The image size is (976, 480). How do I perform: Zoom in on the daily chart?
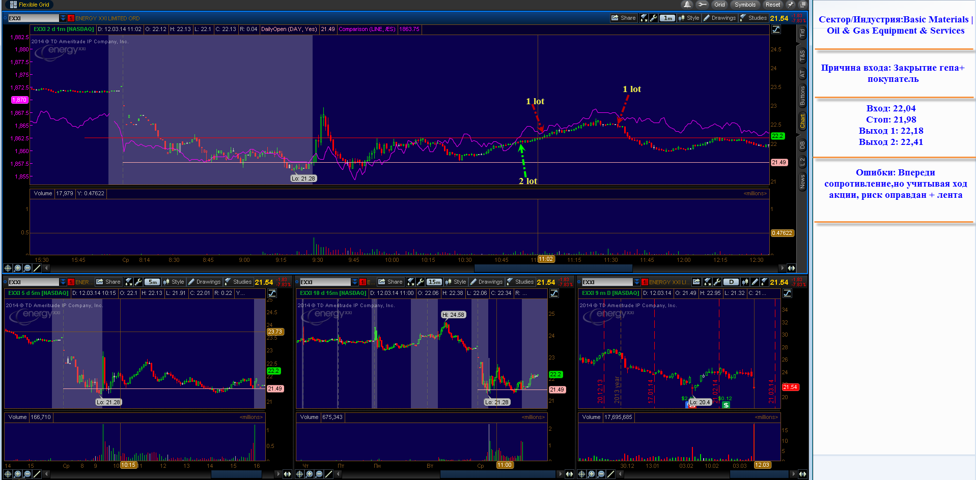point(592,474)
